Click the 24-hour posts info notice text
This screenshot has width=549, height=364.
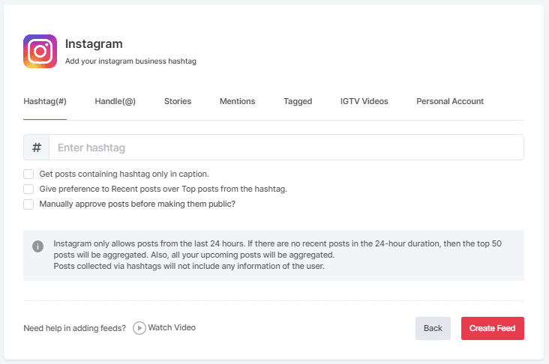pos(277,255)
